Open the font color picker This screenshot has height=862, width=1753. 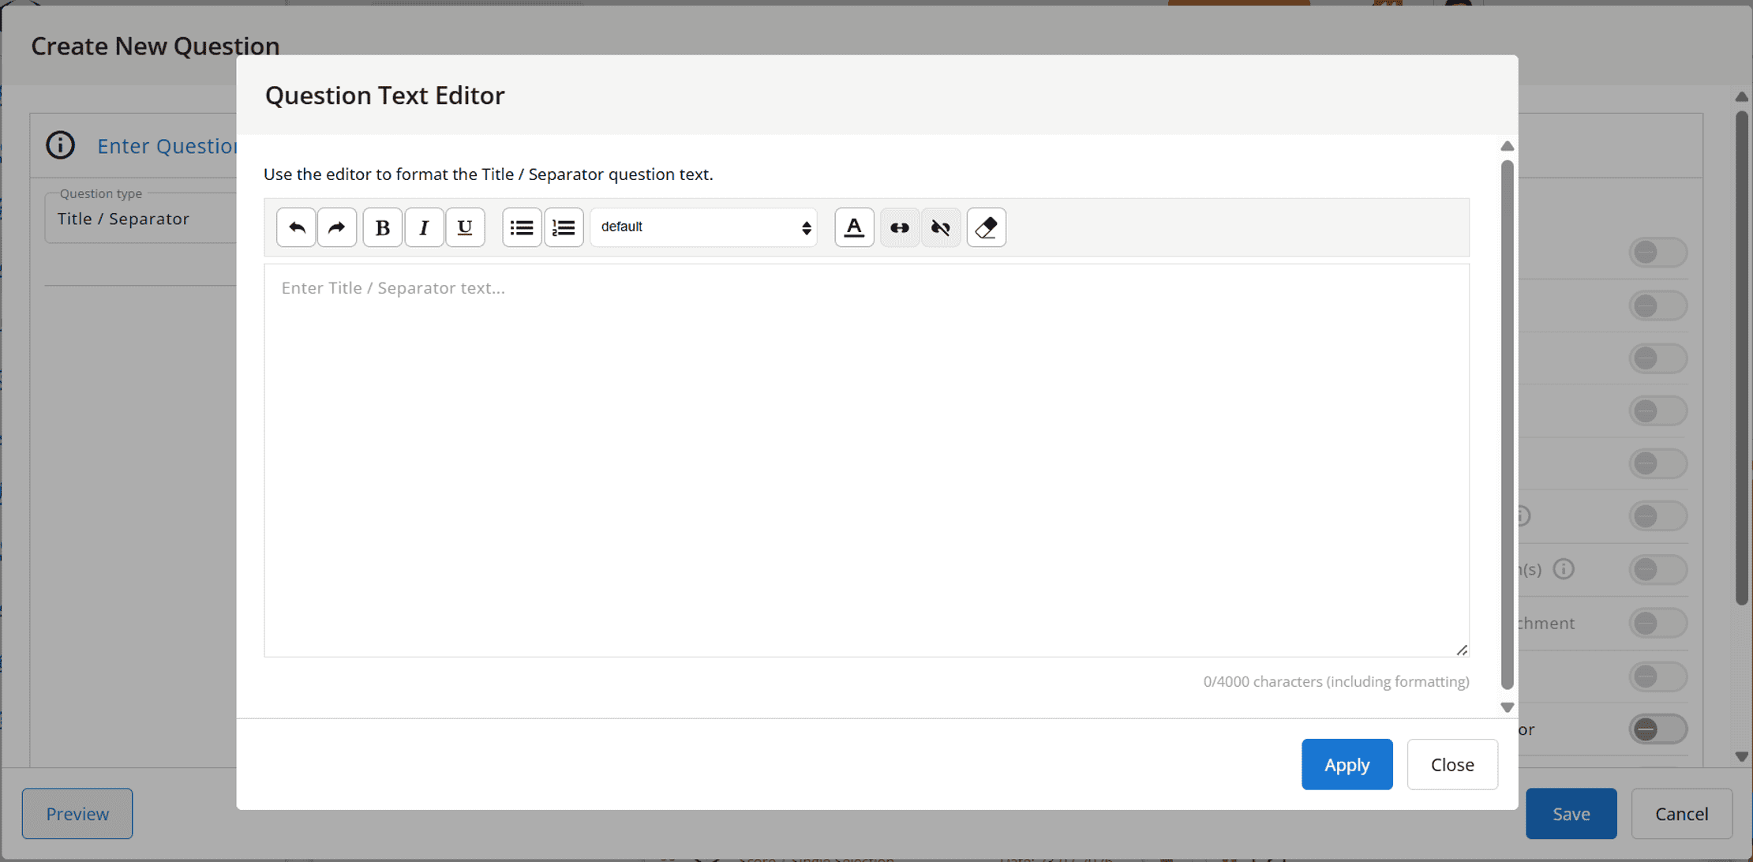(854, 227)
